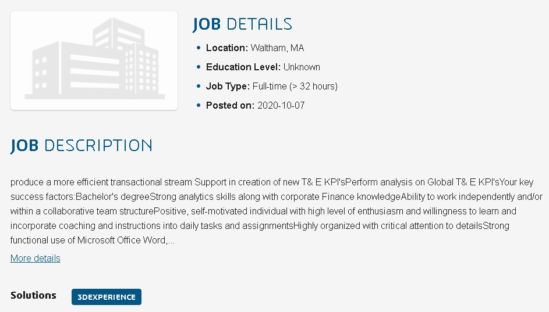549x312 pixels.
Task: Open the More details link
Action: point(36,258)
